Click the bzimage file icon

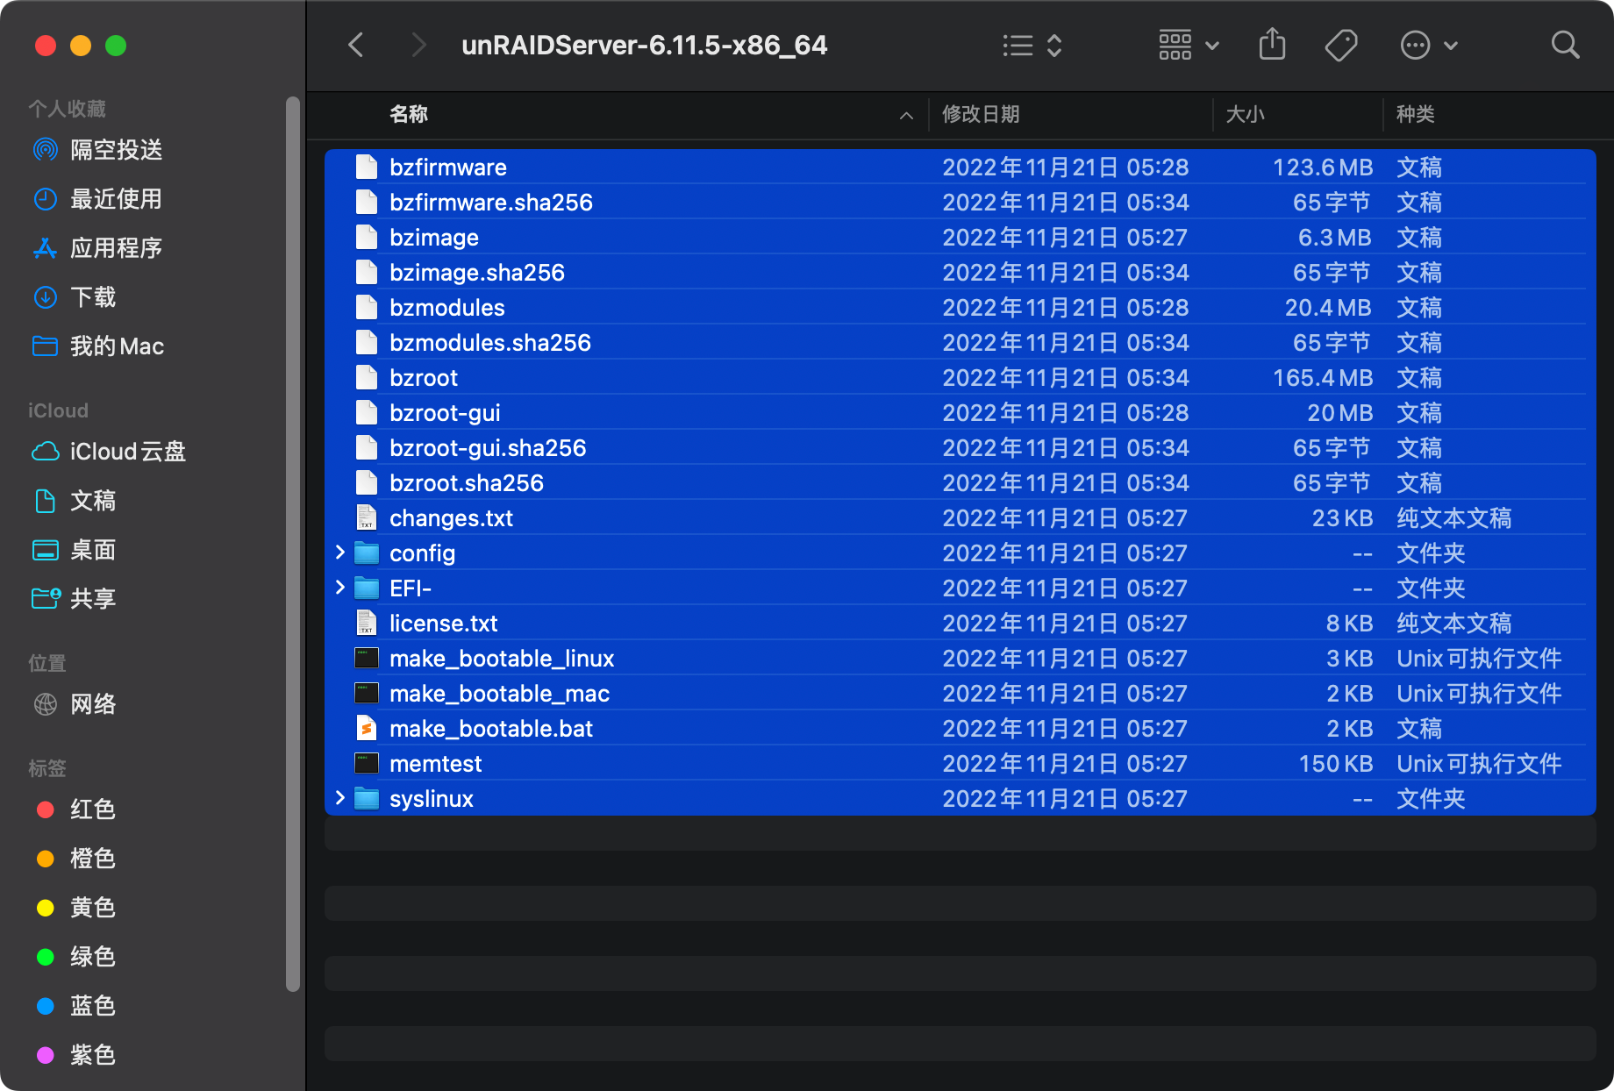tap(367, 237)
